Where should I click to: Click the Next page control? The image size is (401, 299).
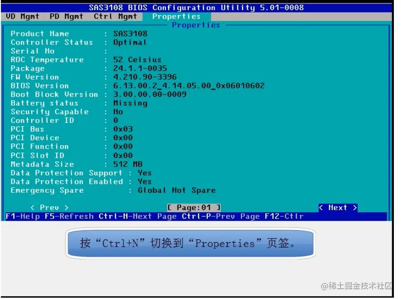(x=338, y=207)
